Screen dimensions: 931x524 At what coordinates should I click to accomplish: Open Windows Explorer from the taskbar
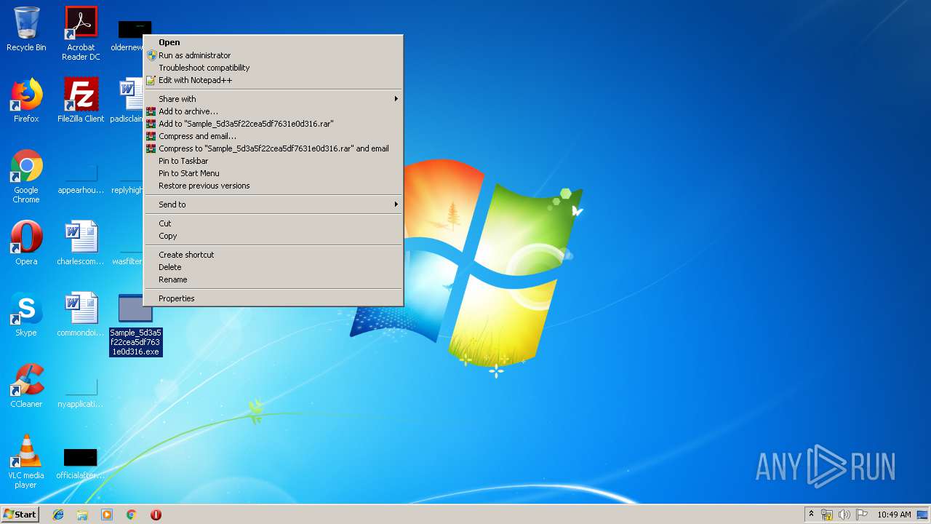82,515
